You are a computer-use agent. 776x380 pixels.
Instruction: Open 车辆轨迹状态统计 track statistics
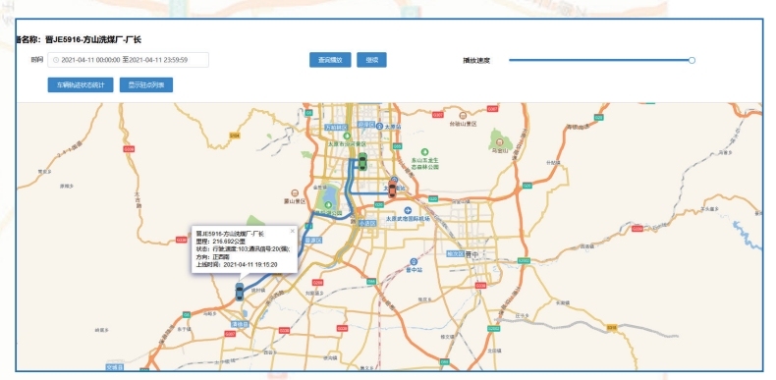pos(81,85)
